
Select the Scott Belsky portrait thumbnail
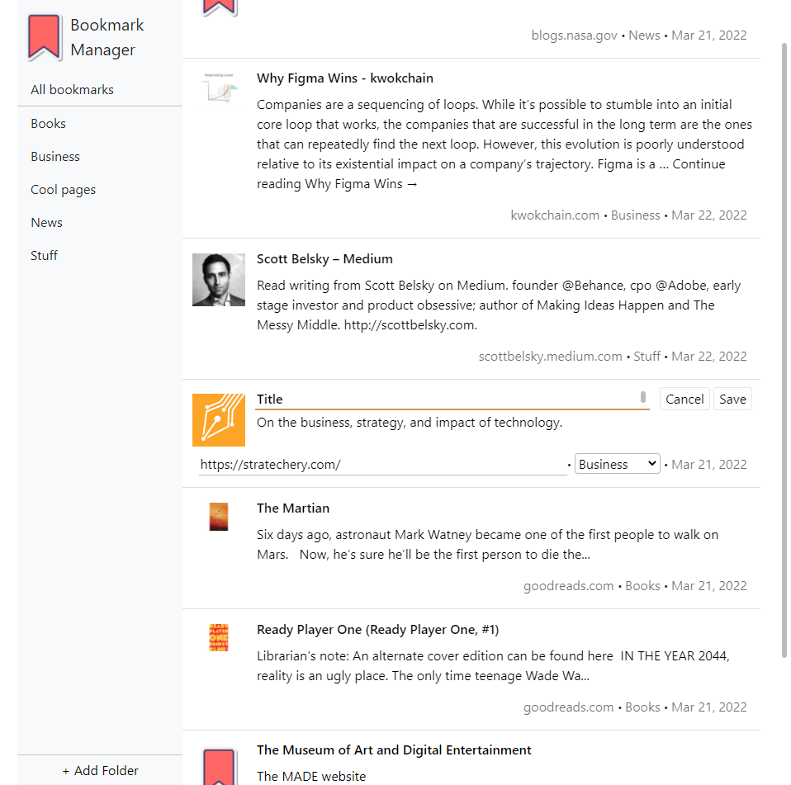pos(218,281)
